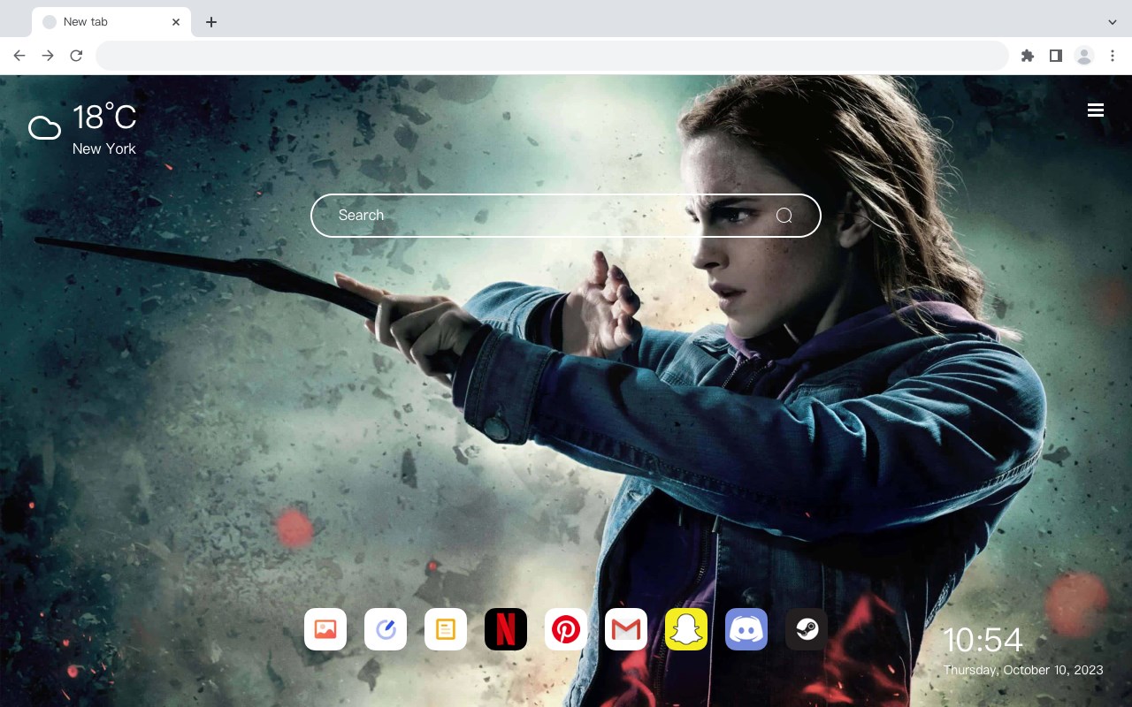This screenshot has height=707, width=1132.
Task: Click the cloudy weather icon
Action: (44, 128)
